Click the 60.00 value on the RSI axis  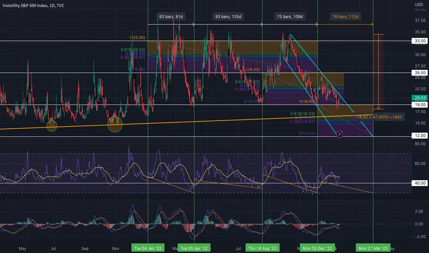coord(420,164)
